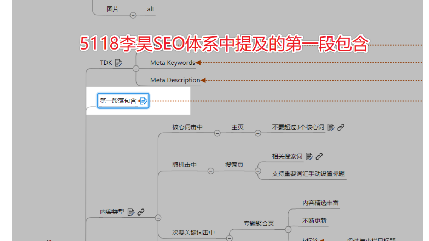Collapse the 图片 branch
Screen dimensions: 429x241
(x=133, y=15)
